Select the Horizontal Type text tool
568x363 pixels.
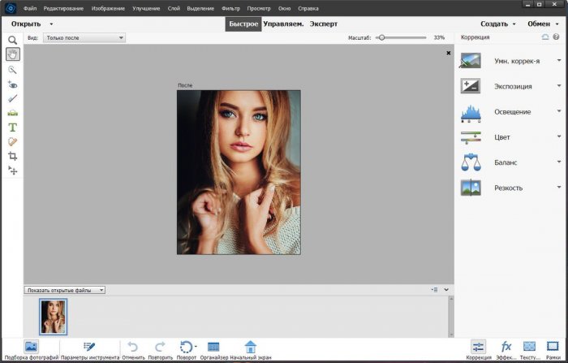pos(12,127)
